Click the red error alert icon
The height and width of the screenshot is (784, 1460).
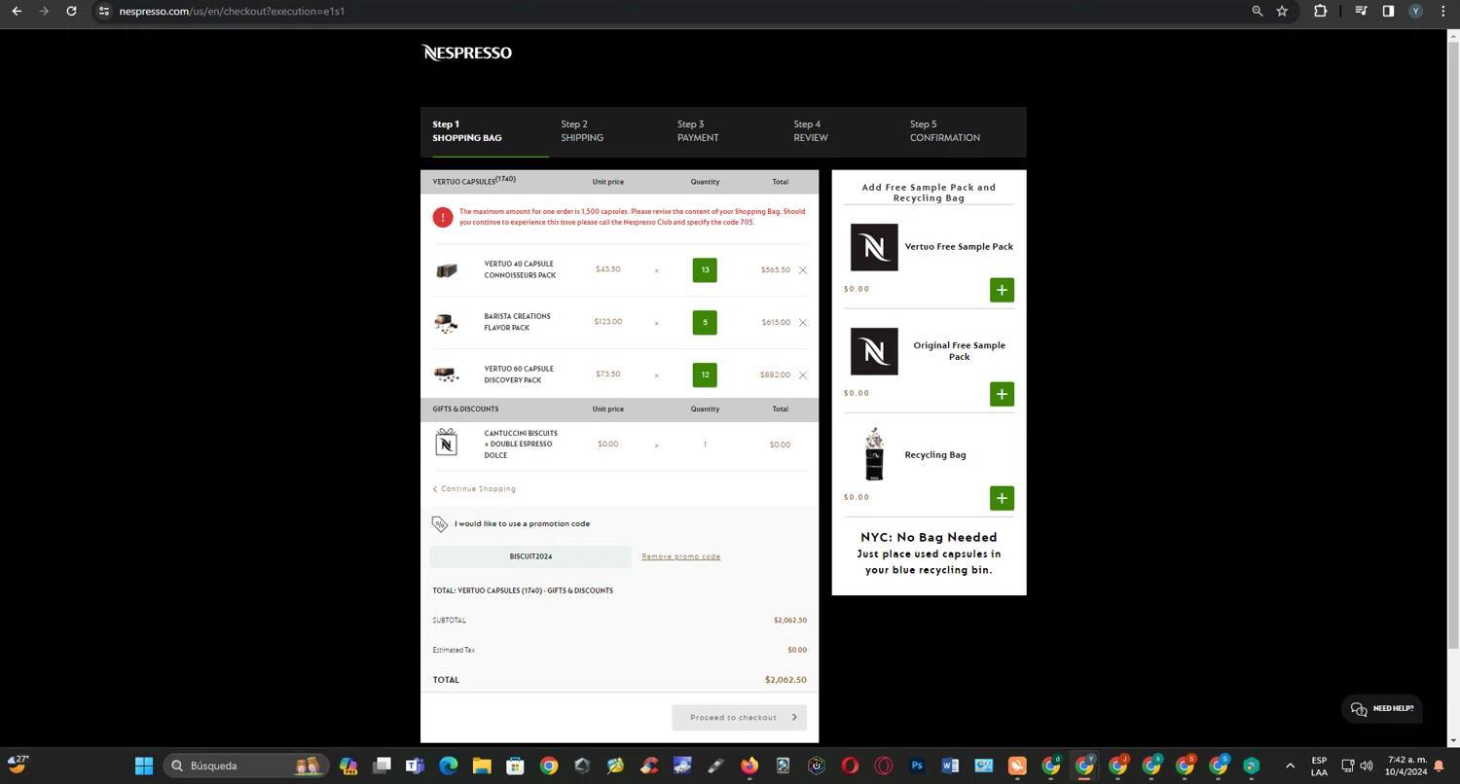click(443, 217)
